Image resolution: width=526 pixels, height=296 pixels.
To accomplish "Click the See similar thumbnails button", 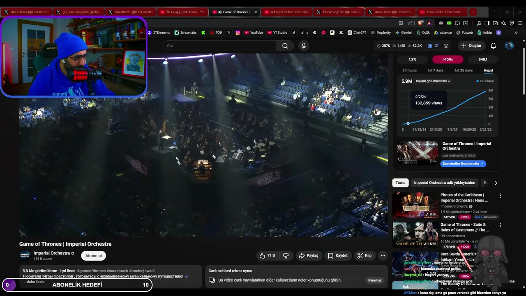I will point(463,164).
